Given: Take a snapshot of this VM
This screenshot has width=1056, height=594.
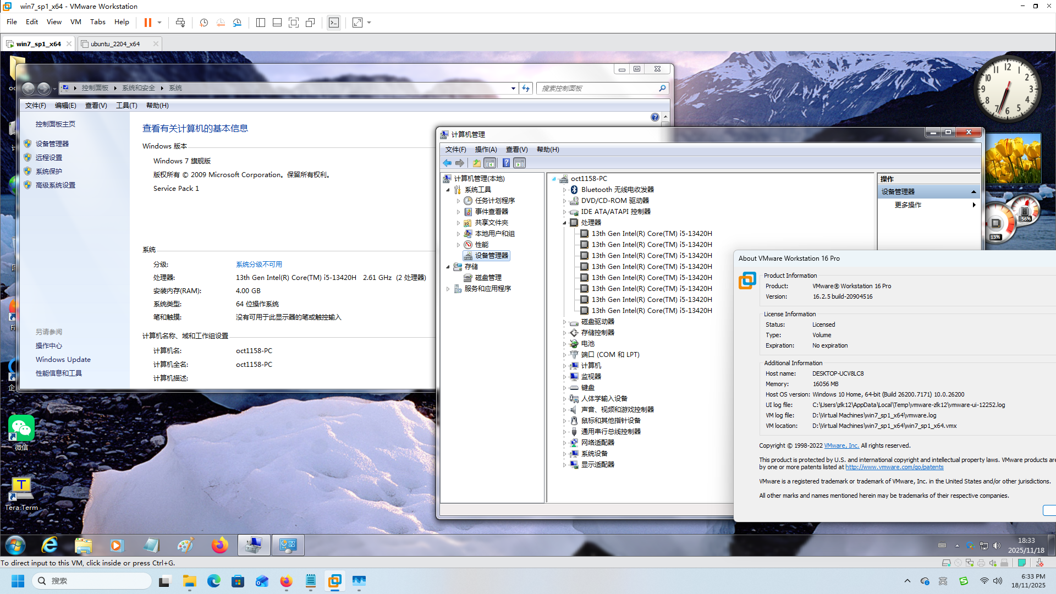Looking at the screenshot, I should click(204, 23).
